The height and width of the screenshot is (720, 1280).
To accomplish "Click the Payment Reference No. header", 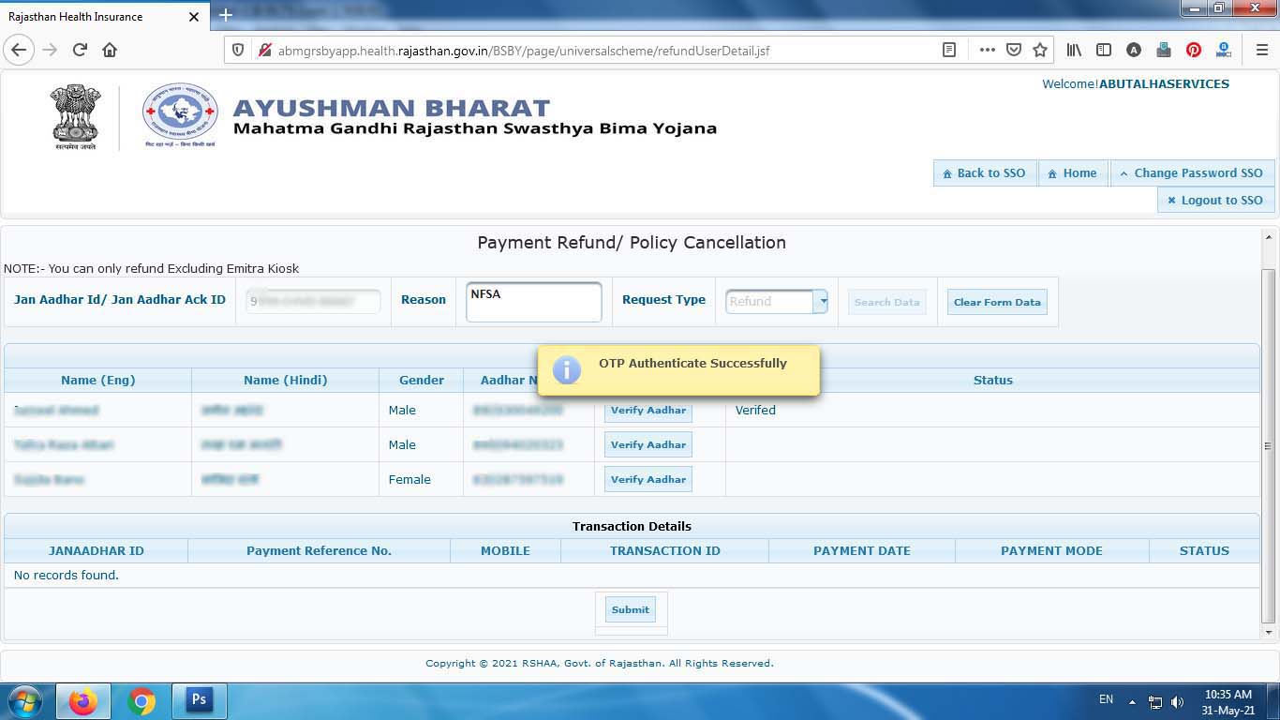I will tap(319, 550).
